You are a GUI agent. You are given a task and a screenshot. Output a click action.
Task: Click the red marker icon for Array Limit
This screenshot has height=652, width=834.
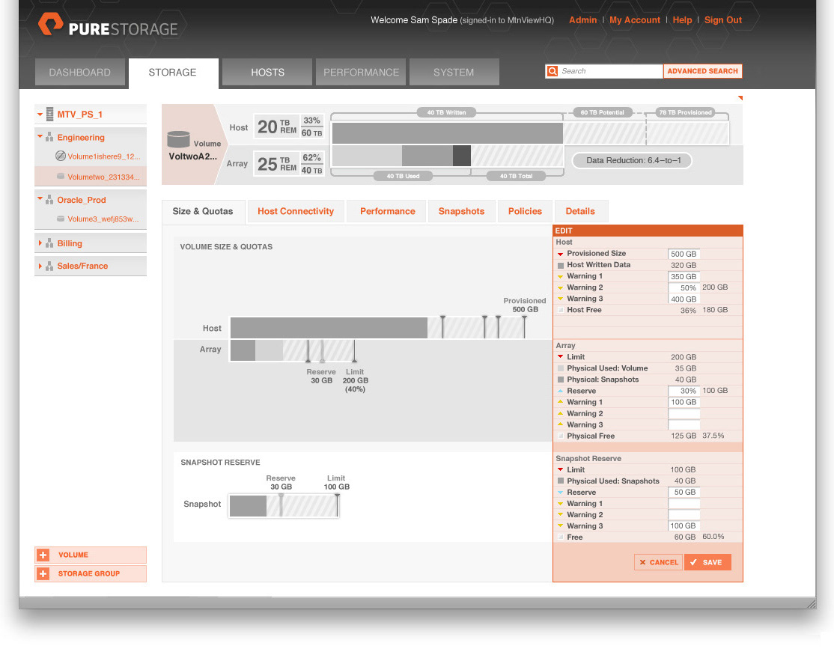pyautogui.click(x=560, y=357)
